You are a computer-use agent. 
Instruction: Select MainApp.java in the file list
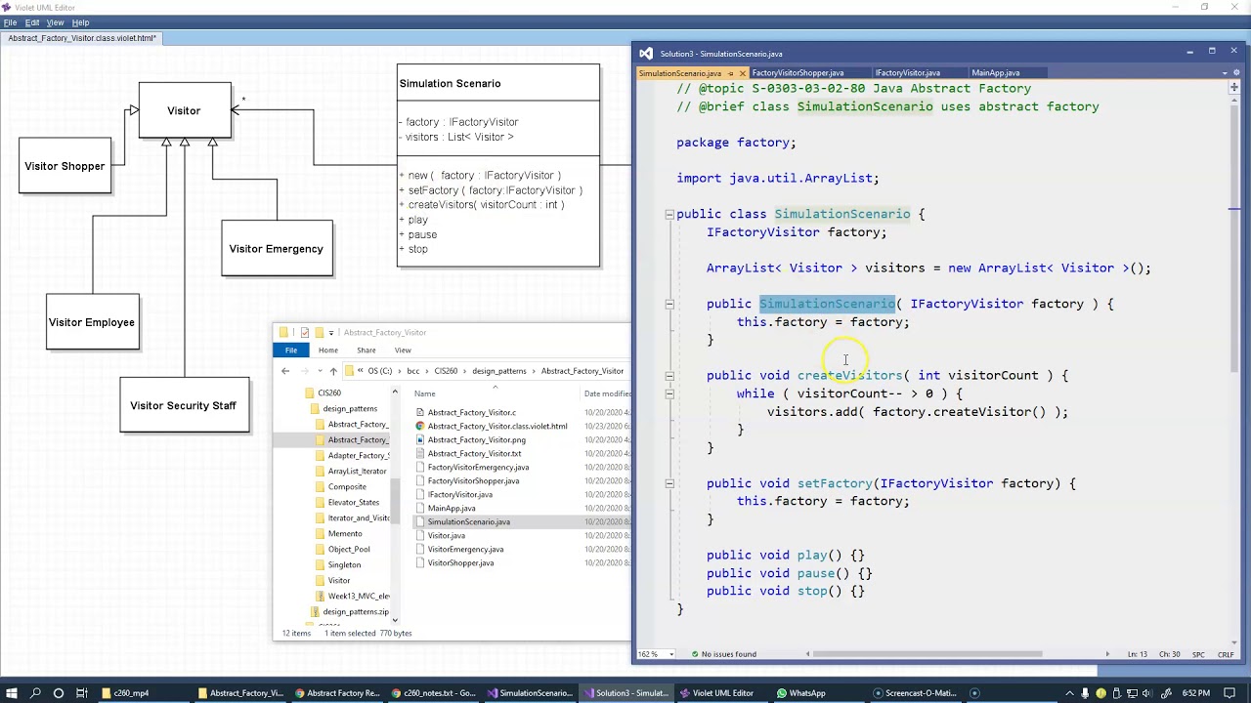click(451, 509)
